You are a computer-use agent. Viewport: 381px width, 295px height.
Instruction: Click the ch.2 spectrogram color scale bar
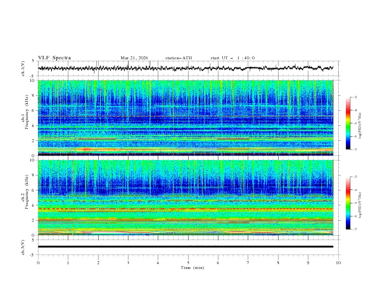(x=348, y=203)
